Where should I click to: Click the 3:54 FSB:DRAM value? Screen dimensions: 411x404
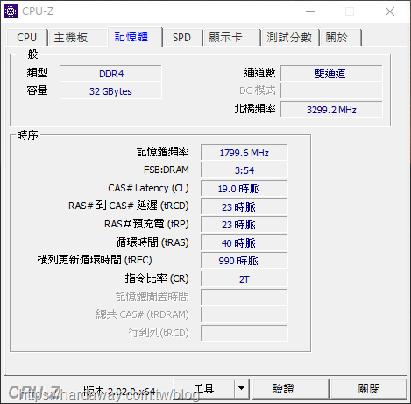tap(244, 170)
